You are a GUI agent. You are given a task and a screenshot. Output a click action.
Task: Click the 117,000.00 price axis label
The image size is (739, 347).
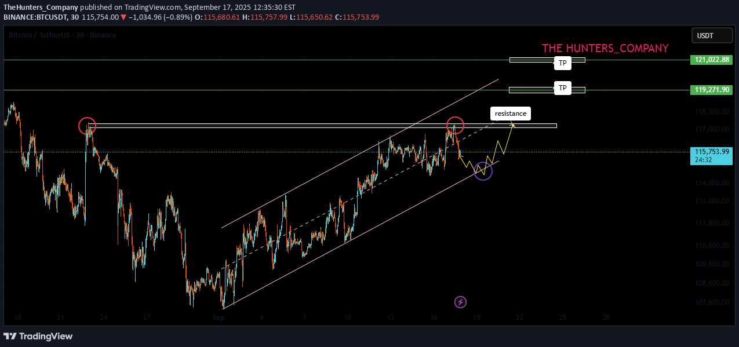tap(712, 129)
